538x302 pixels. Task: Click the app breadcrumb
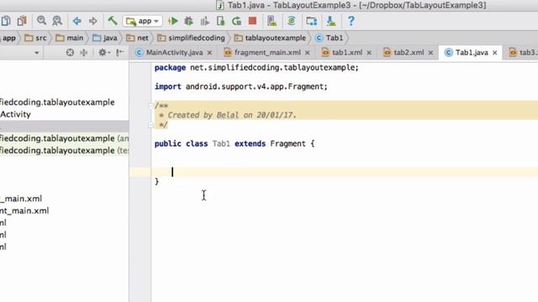click(9, 38)
